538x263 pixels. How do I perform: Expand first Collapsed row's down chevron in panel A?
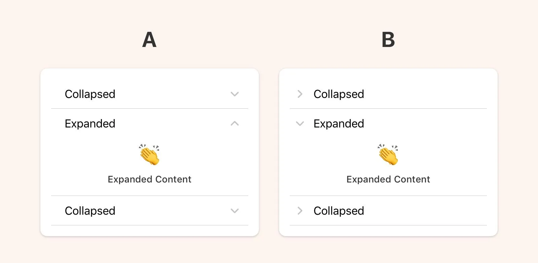click(x=235, y=94)
